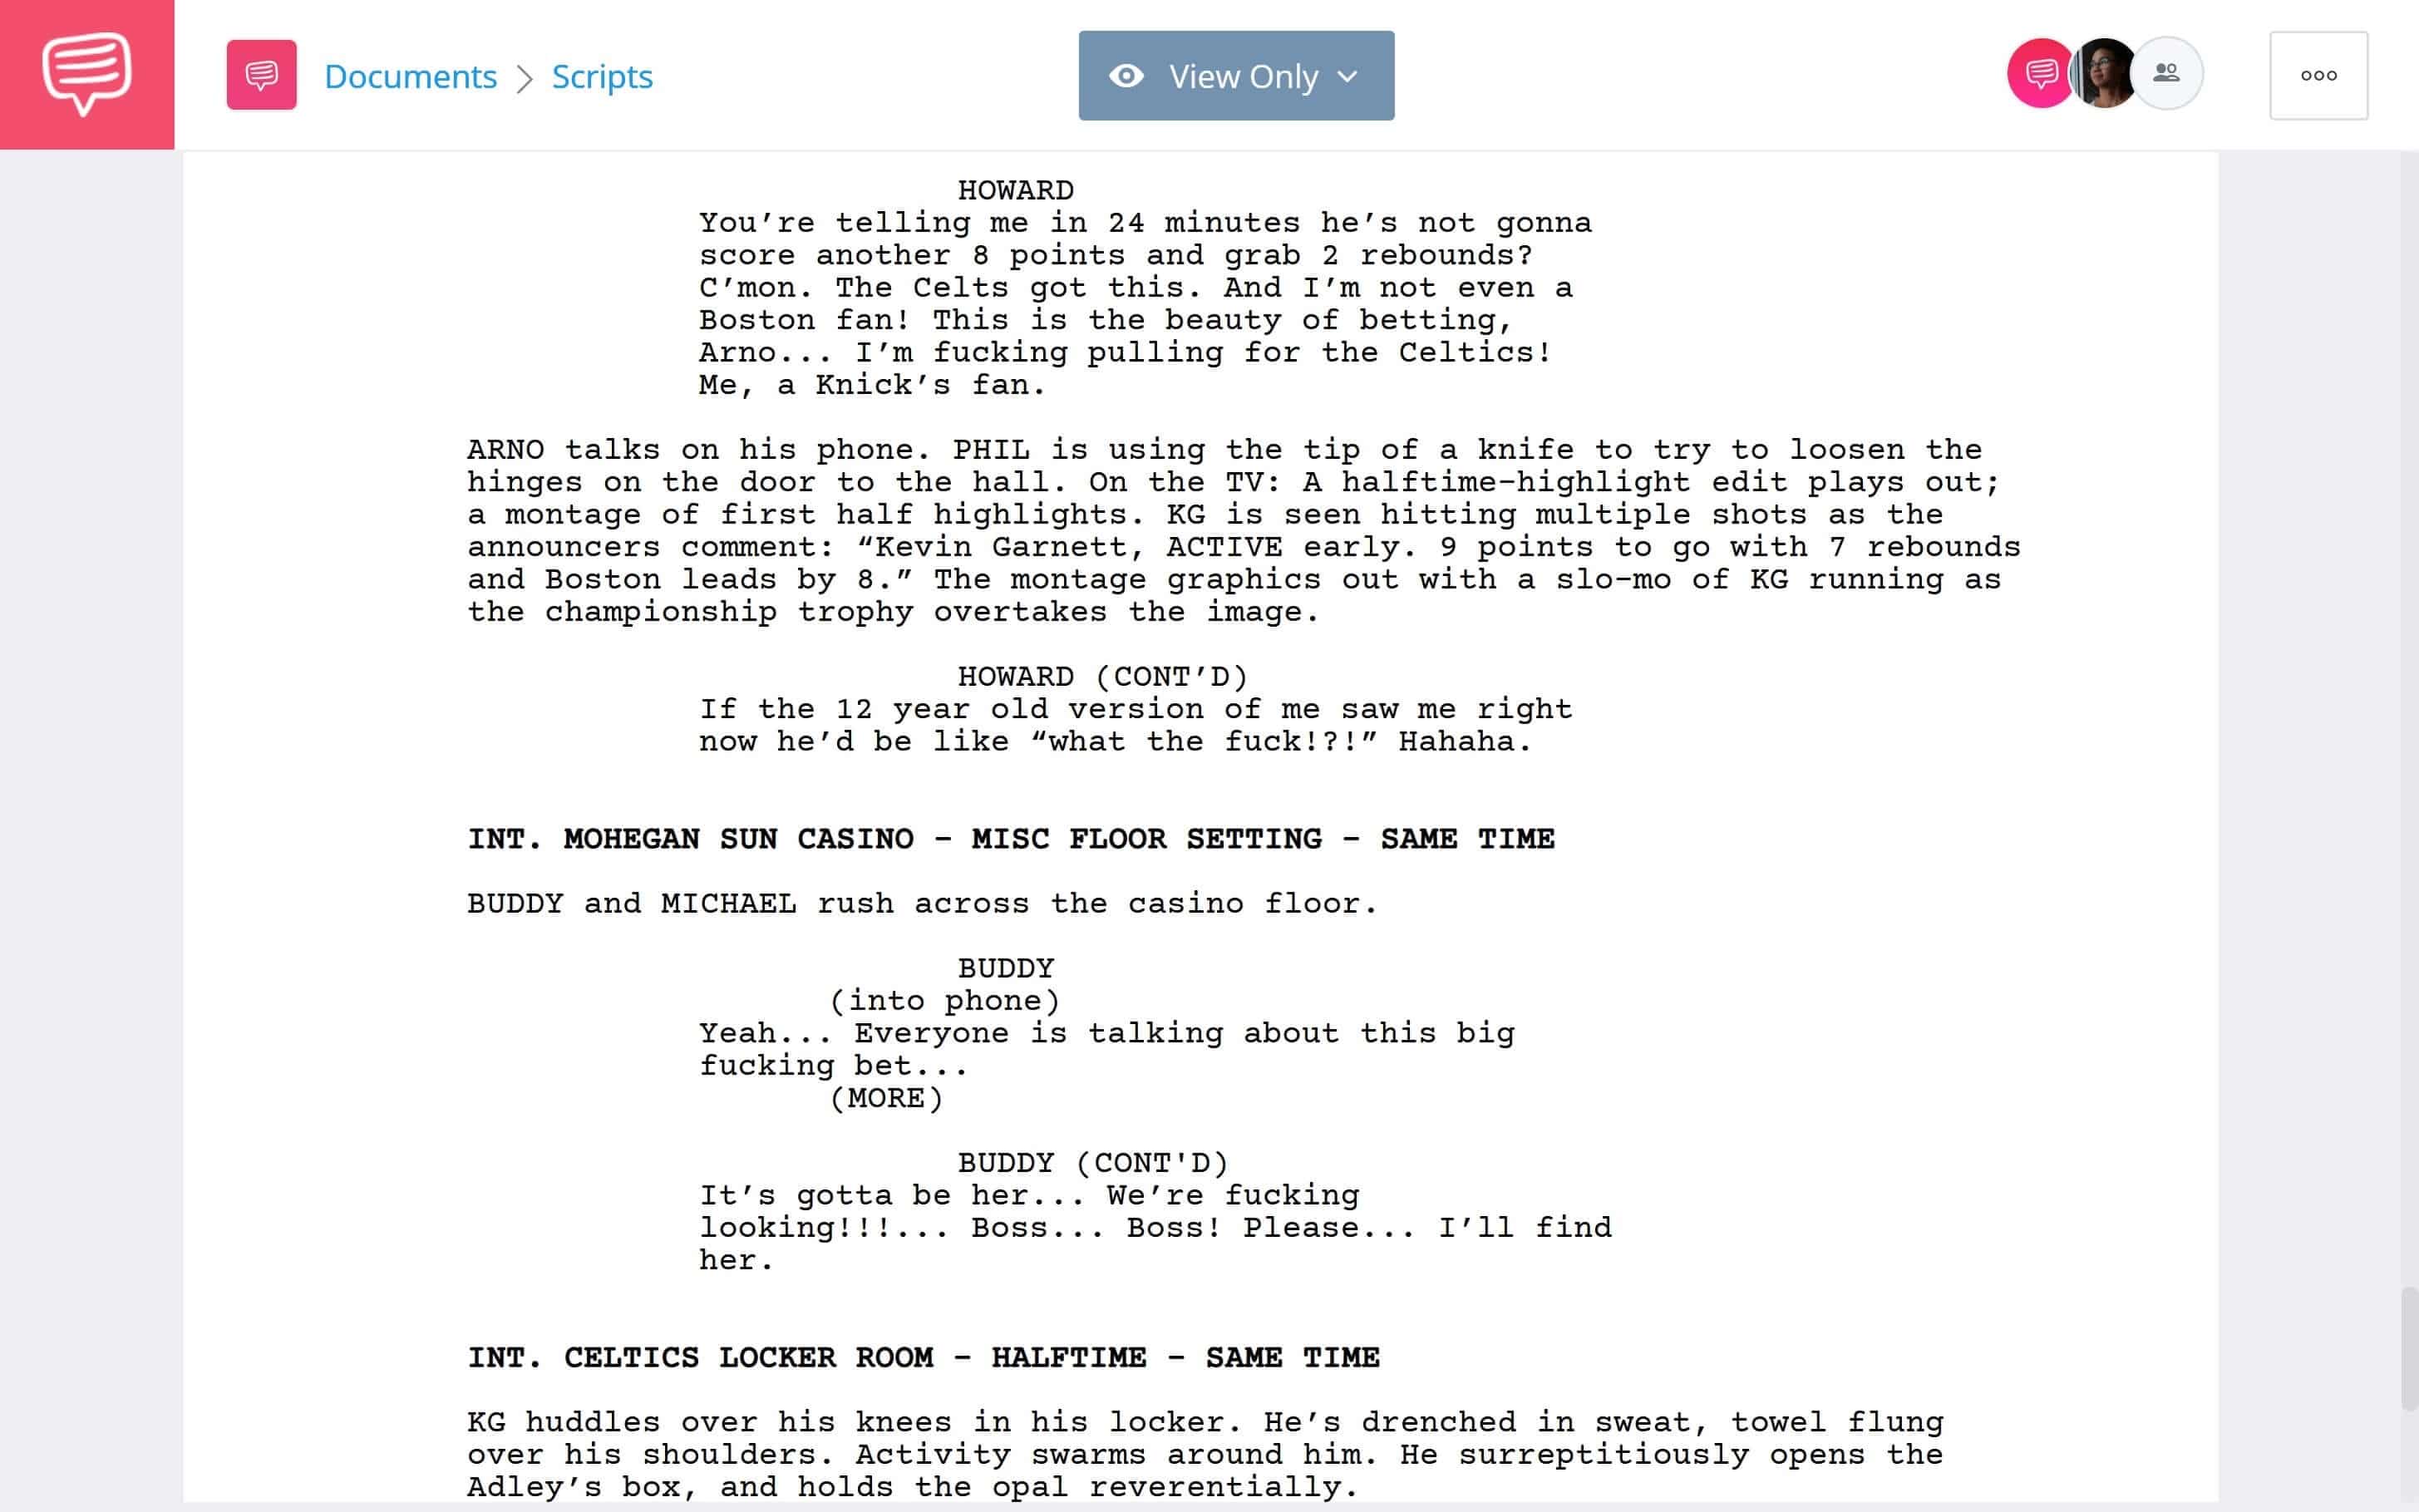2419x1512 pixels.
Task: Toggle the collaborators panel visibility
Action: click(x=2165, y=75)
